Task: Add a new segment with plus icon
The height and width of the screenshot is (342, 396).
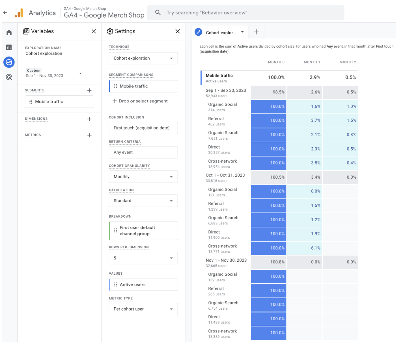Action: (x=89, y=90)
